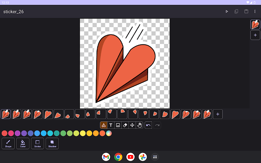Open the Color fill options
Image resolution: width=261 pixels, height=163 pixels.
23,143
